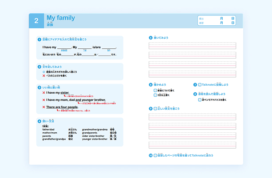
Task: Check the step 10 photo submission checkbox
Action: [155, 155]
